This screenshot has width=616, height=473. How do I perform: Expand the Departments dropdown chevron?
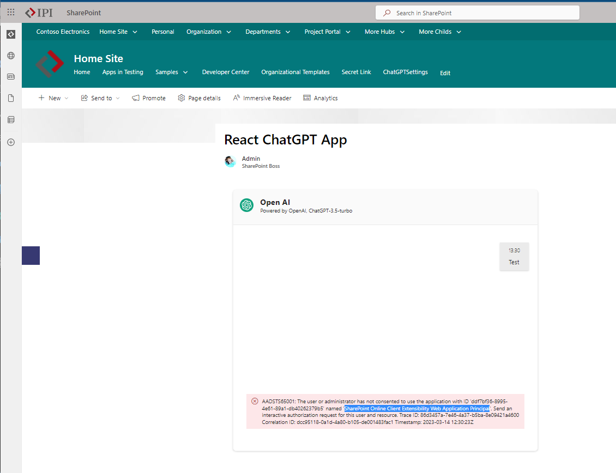pyautogui.click(x=288, y=32)
